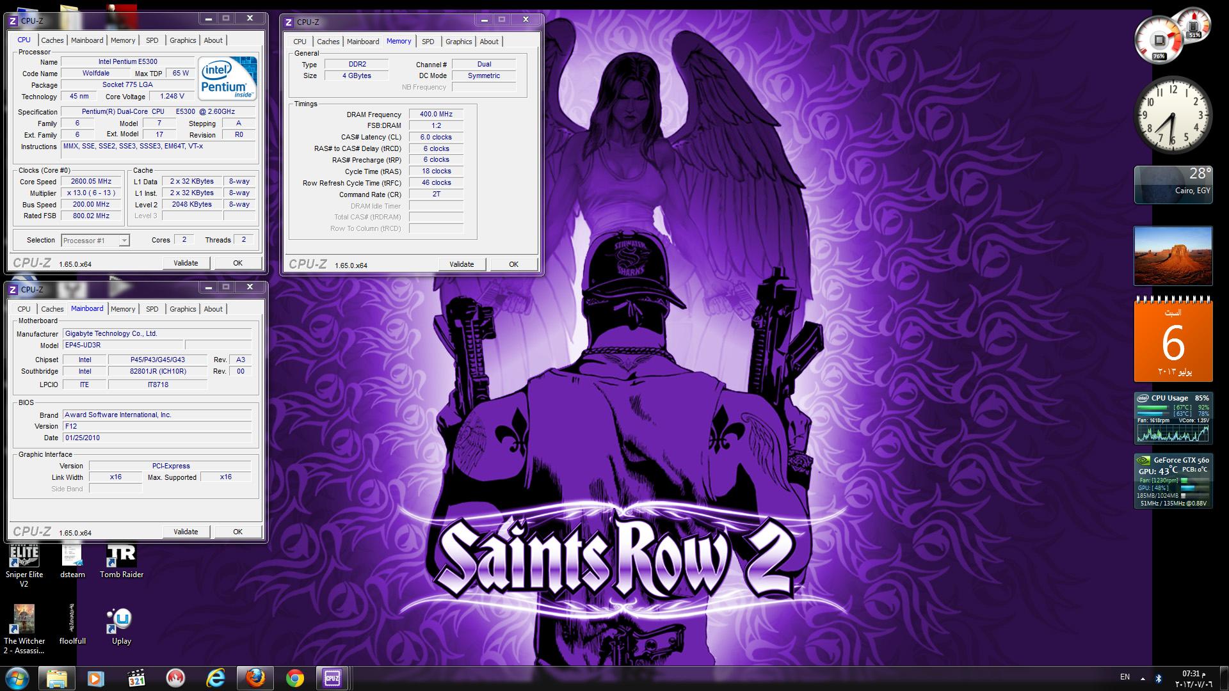
Task: Select the 'x 13.0 ( 6 - 13 )' multiplier value
Action: coord(91,193)
